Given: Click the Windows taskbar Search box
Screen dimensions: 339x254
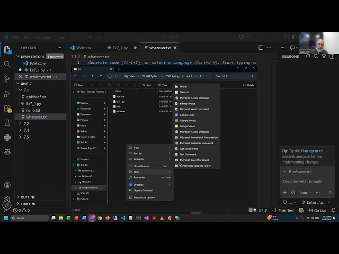Looking at the screenshot, I should pos(30,218).
